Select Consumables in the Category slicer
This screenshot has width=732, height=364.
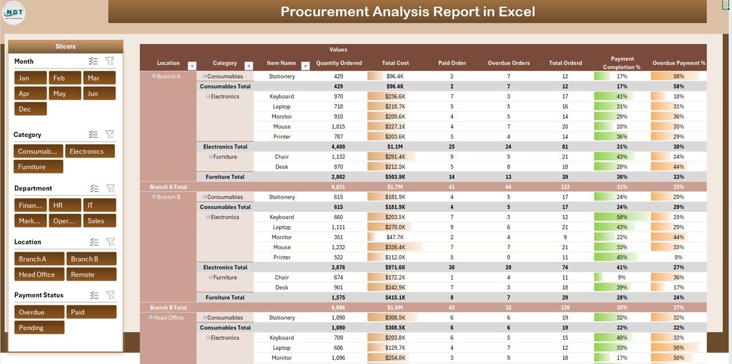[38, 151]
